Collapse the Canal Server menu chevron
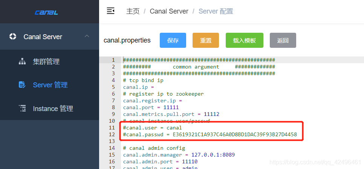The width and height of the screenshot is (364, 169). tap(87, 36)
